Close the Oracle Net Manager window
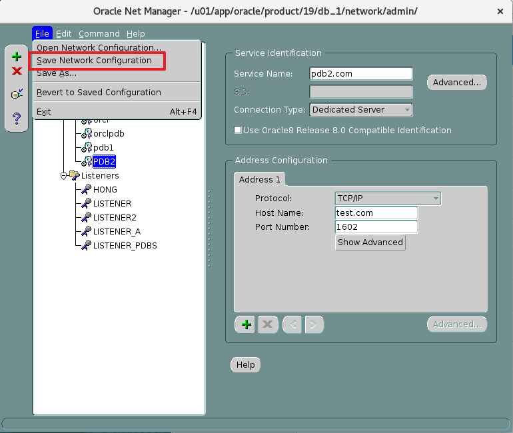This screenshot has width=513, height=433. pyautogui.click(x=500, y=11)
